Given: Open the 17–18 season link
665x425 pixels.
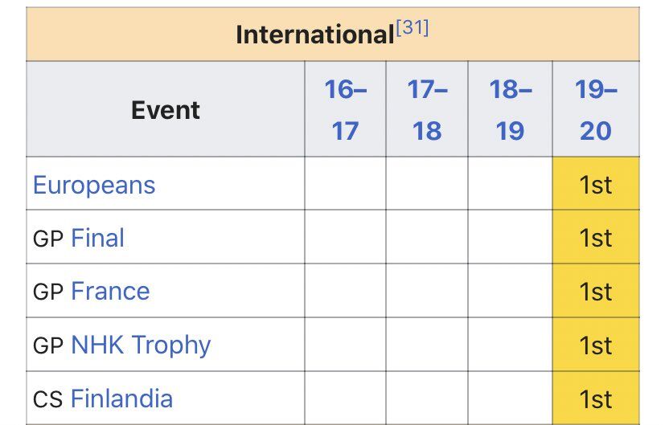Looking at the screenshot, I should (x=427, y=110).
